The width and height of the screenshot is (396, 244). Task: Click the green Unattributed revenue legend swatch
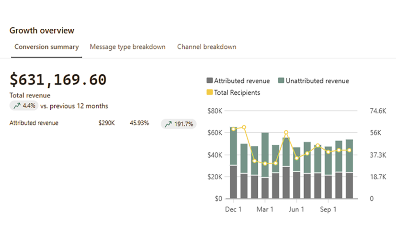(281, 81)
